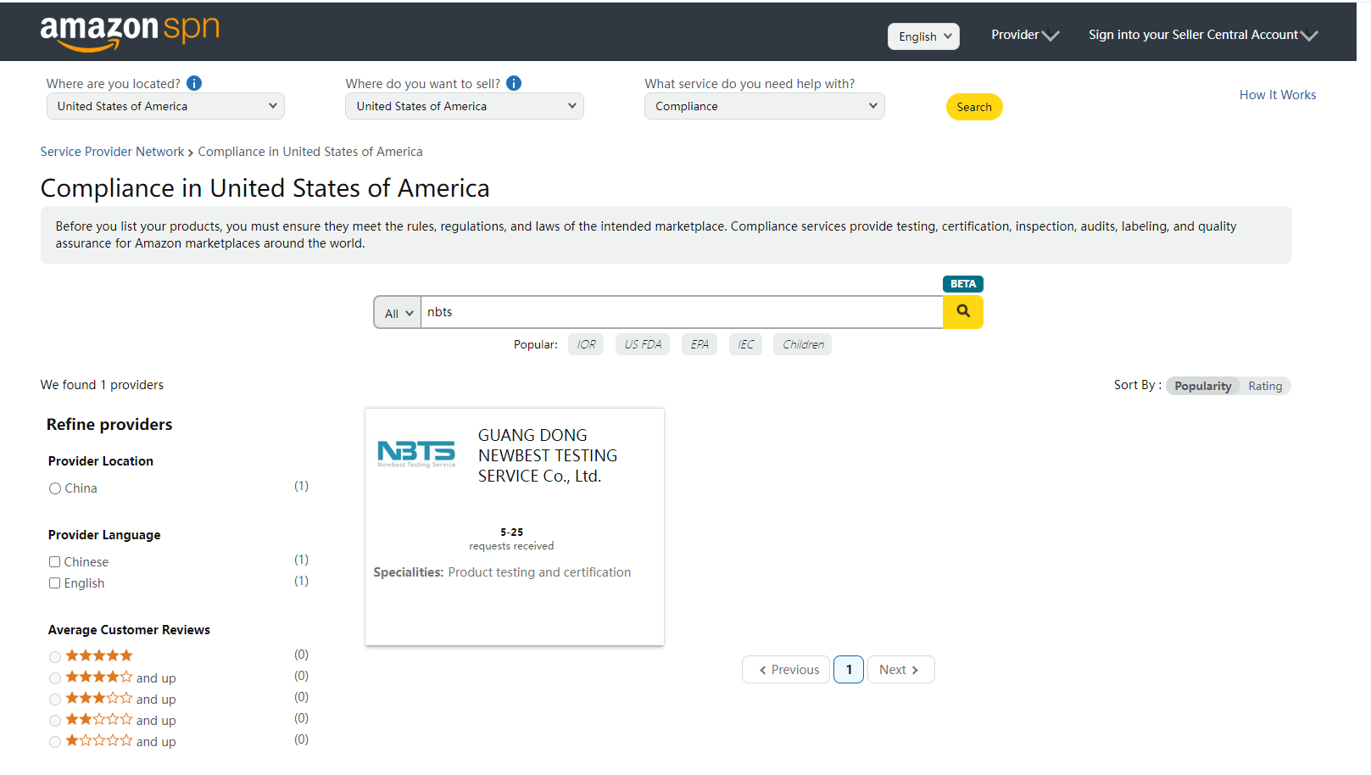Screen dimensions: 1371x775
Task: Open the All category search dropdown
Action: [x=398, y=313]
